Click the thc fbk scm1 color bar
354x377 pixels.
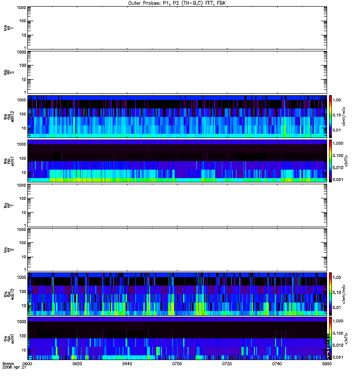pos(330,338)
